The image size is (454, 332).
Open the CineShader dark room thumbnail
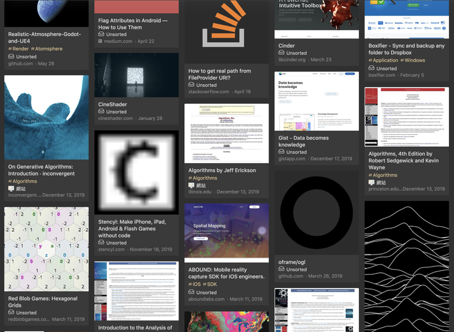[136, 75]
